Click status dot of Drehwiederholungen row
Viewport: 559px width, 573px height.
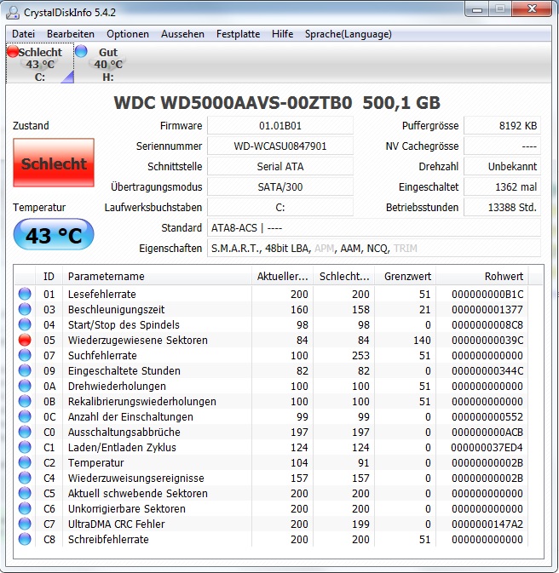(x=25, y=386)
